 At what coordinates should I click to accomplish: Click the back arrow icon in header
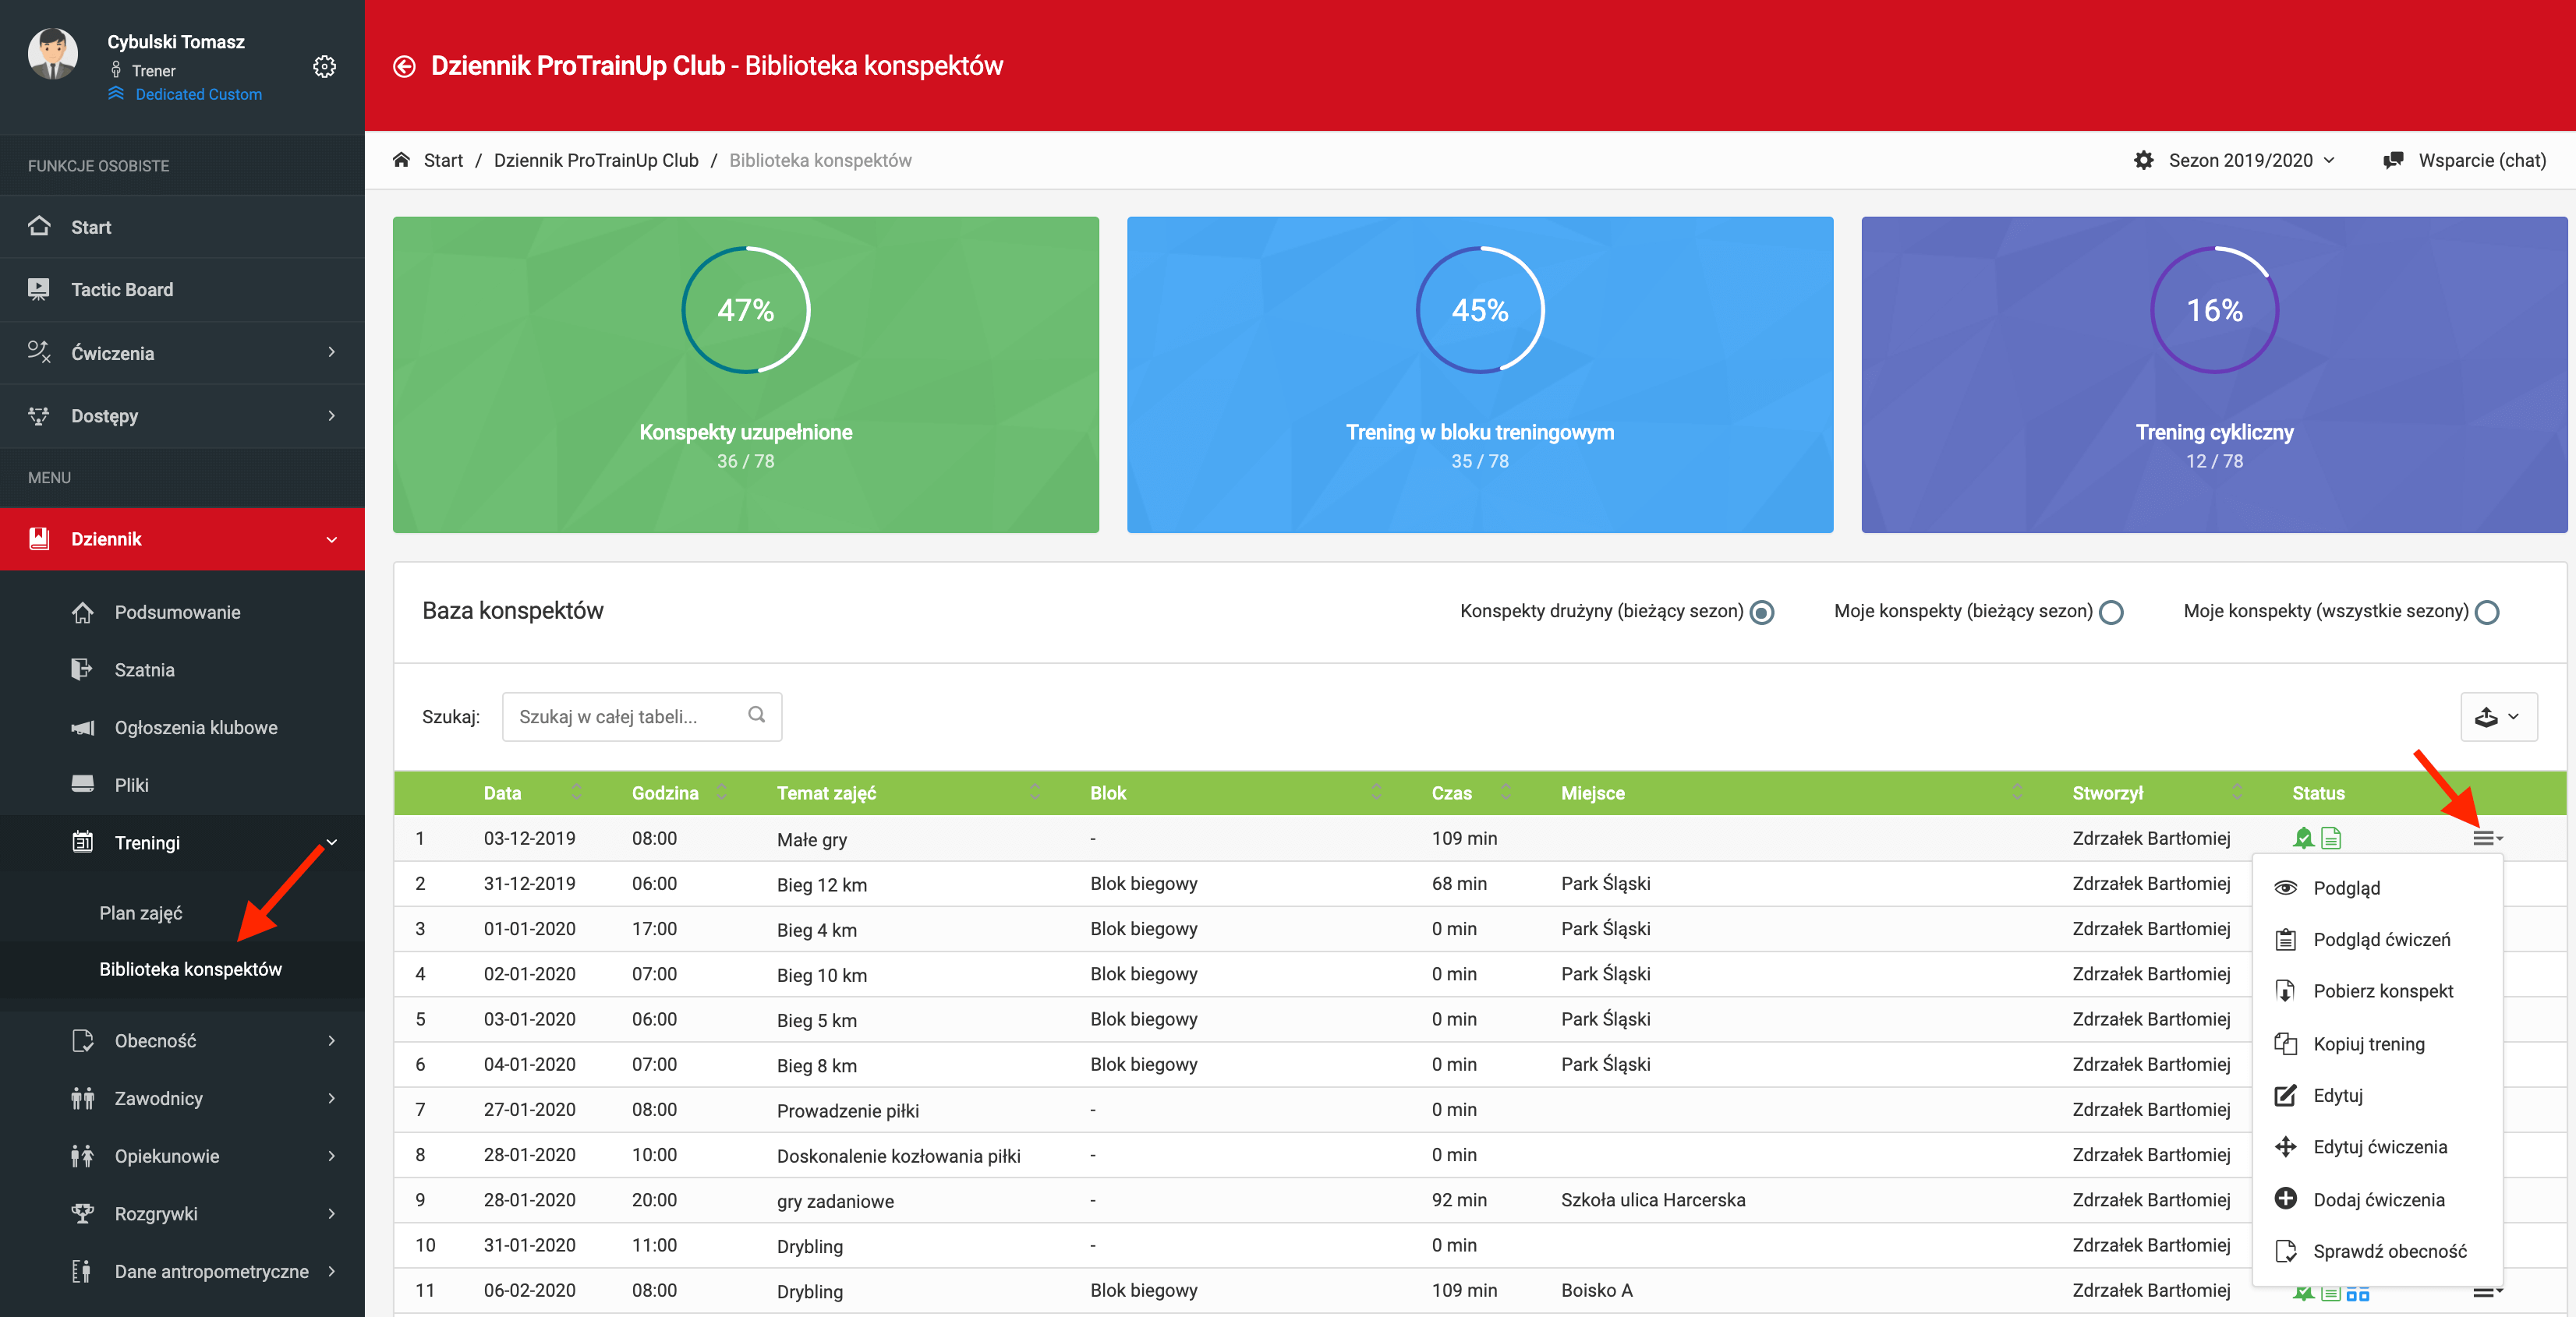pyautogui.click(x=404, y=66)
